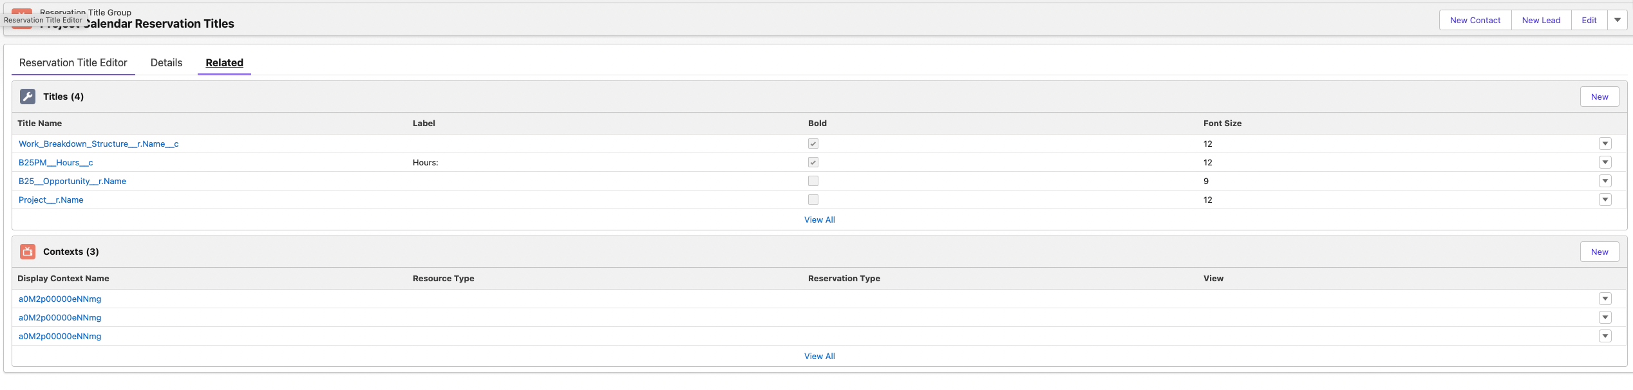Click the New Contact button
The width and height of the screenshot is (1633, 390).
1475,20
